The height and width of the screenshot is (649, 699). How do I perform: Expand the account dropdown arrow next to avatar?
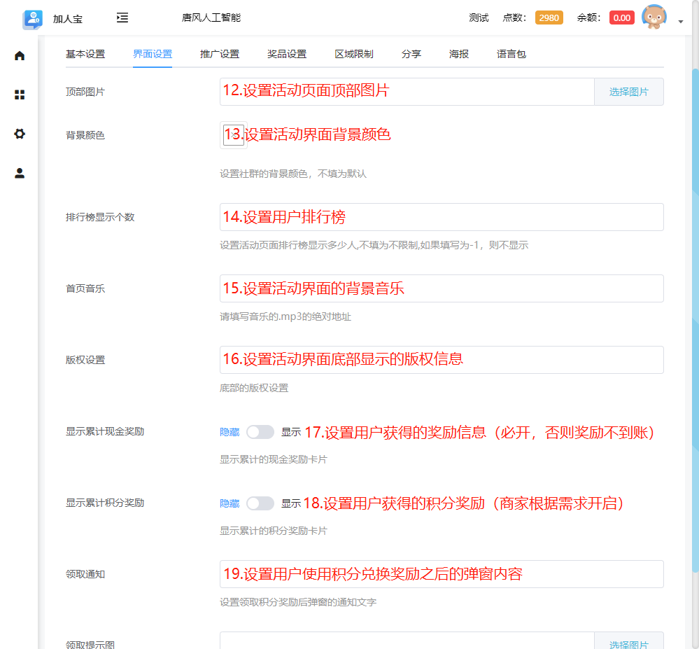pyautogui.click(x=680, y=21)
